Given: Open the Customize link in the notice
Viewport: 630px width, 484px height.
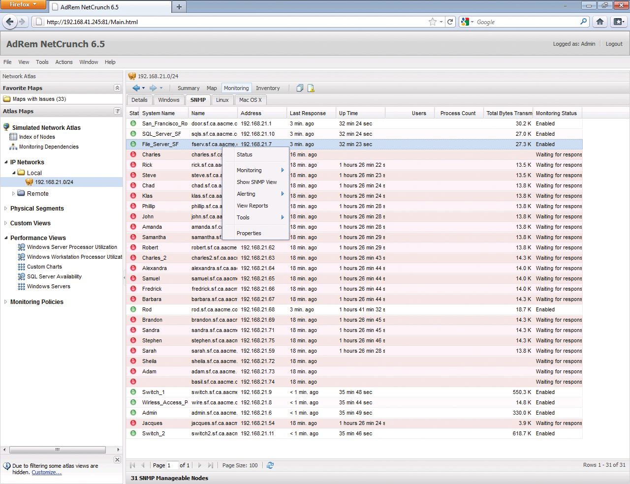Looking at the screenshot, I should 46,472.
